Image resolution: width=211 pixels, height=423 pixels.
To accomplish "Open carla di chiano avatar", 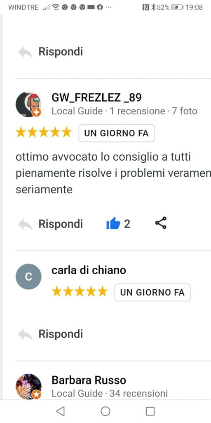I will pos(28,276).
